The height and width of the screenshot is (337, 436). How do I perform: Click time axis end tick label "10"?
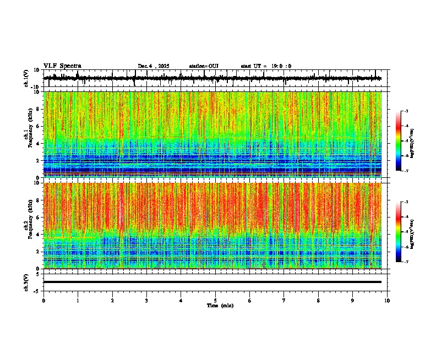387,301
